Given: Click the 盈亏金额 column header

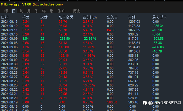Looking at the screenshot, I should coord(66,17).
